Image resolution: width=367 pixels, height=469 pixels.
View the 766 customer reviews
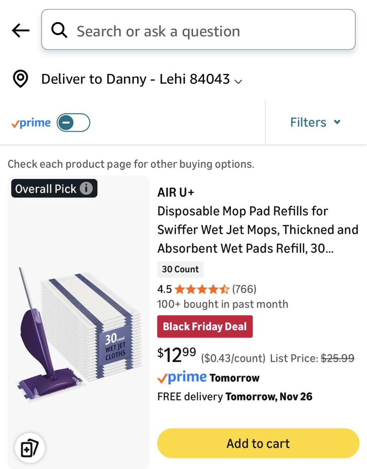(244, 289)
